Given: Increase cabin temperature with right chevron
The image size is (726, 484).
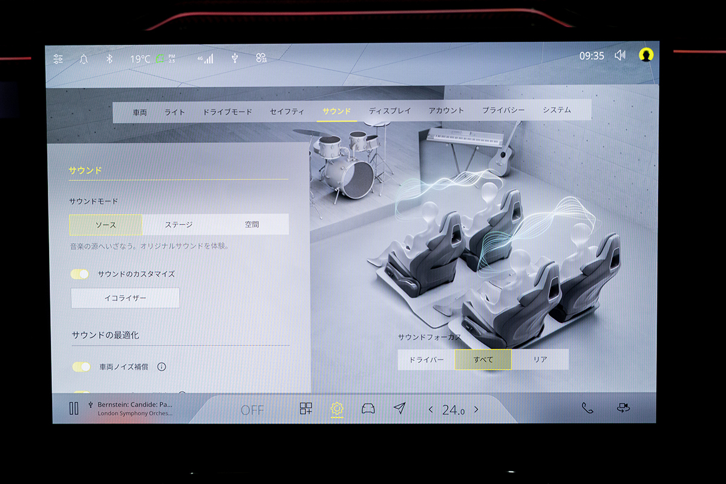Looking at the screenshot, I should [x=476, y=410].
